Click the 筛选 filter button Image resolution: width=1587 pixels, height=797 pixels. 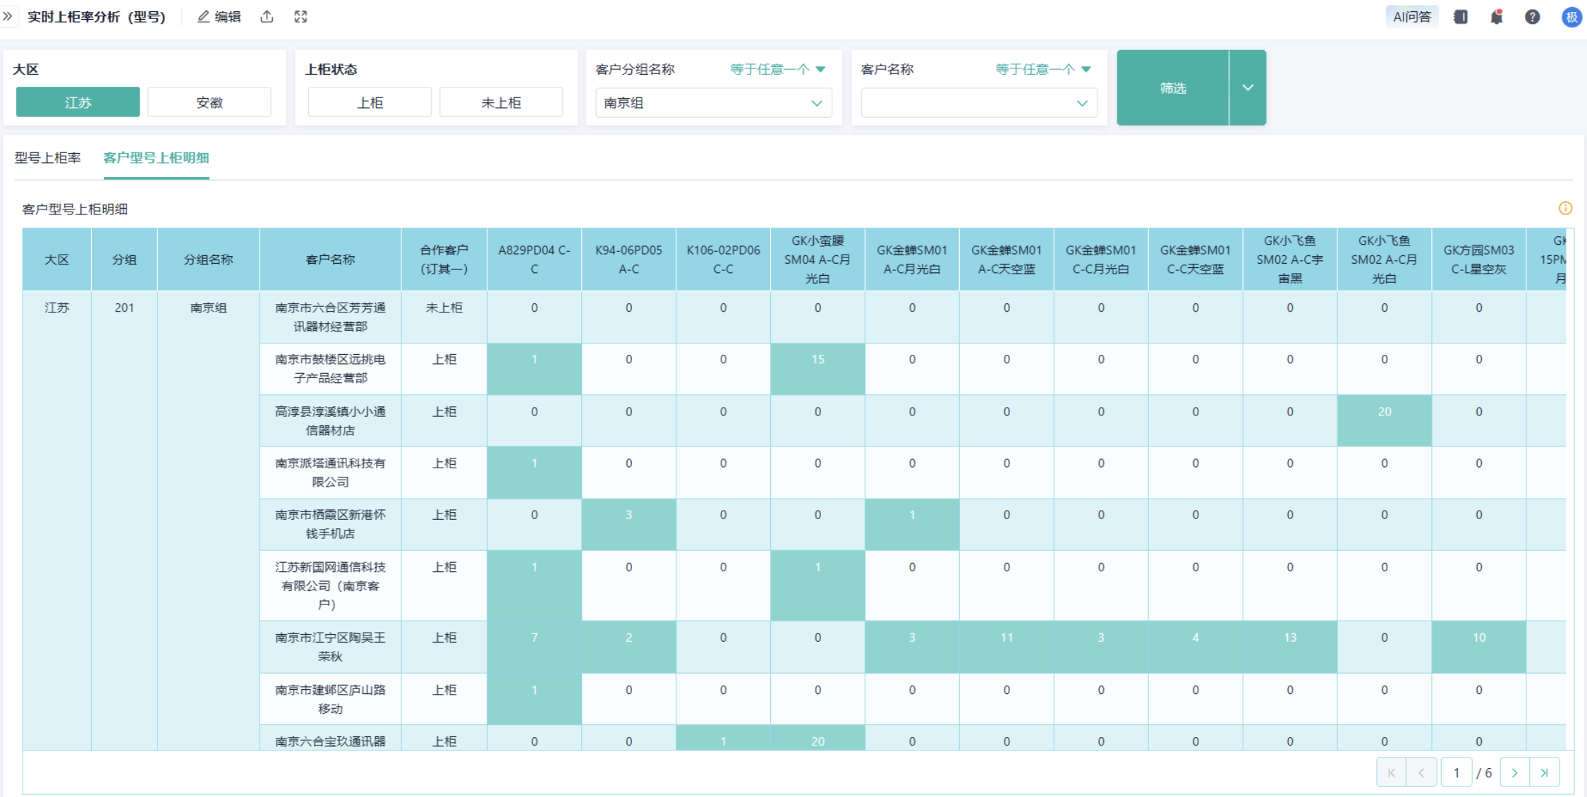tap(1172, 87)
